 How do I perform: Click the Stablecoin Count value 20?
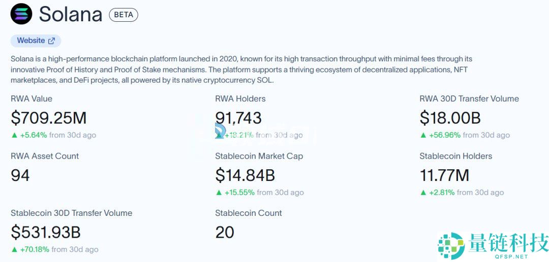225,232
